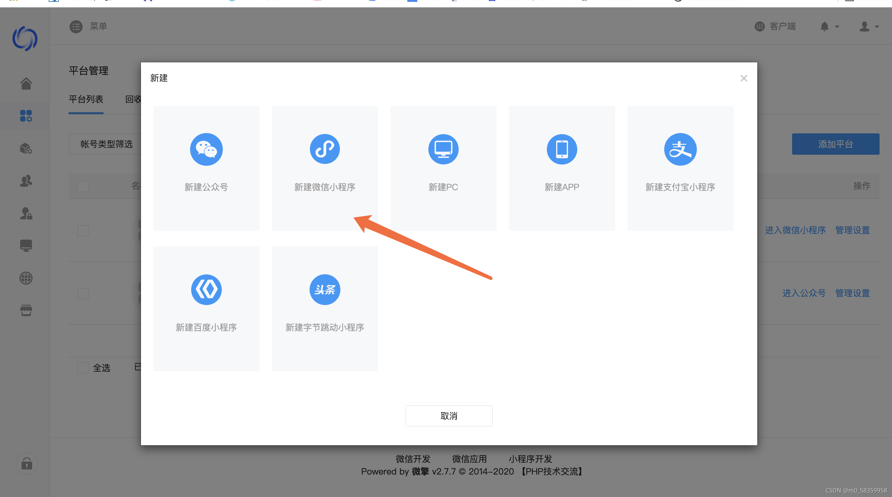Tick the first platform row checkbox
Viewport: 892px width, 497px height.
coord(83,230)
